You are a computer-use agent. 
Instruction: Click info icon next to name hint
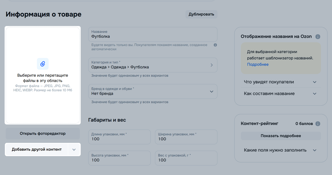(215, 45)
